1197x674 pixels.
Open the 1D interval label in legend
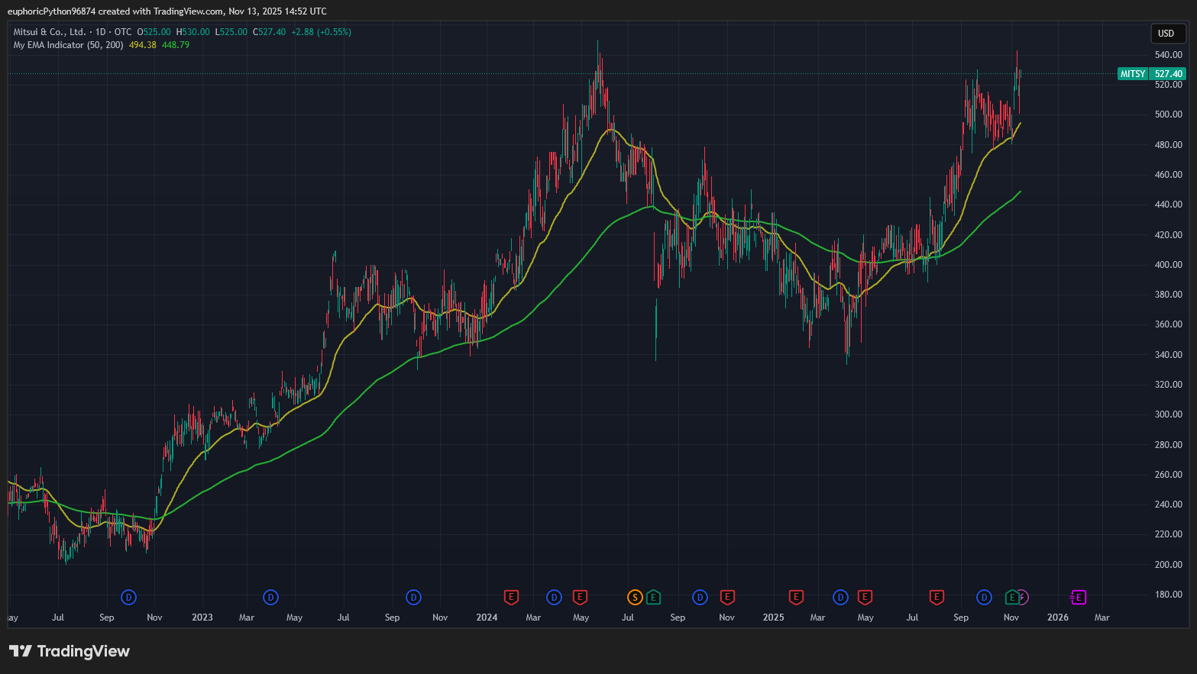tap(101, 32)
